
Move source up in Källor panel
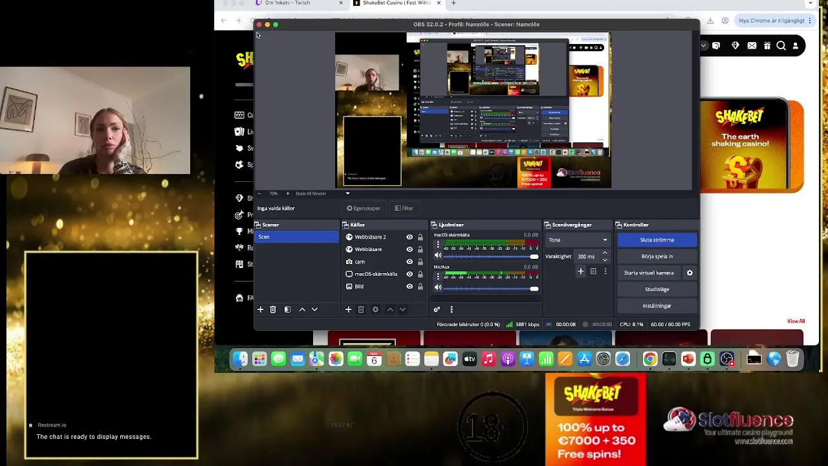tap(390, 309)
